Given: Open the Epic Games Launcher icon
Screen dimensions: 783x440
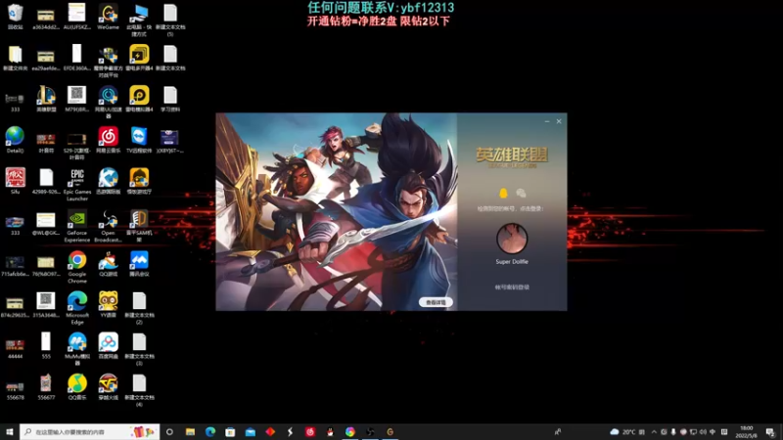Looking at the screenshot, I should [x=77, y=184].
